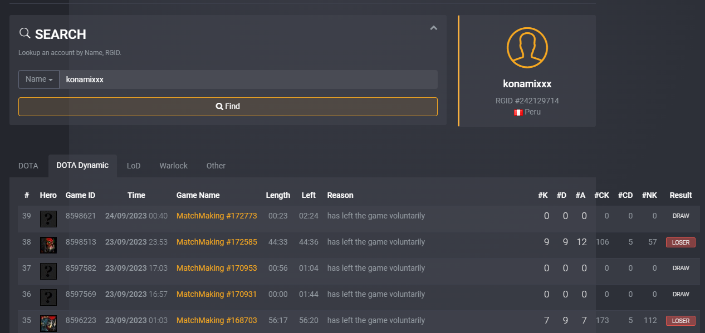Screen dimensions: 705x333
Task: Click the left time 02:24
Action: click(x=309, y=216)
